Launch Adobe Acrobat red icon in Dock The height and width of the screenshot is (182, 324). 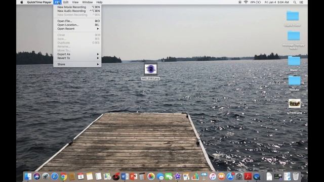248,176
